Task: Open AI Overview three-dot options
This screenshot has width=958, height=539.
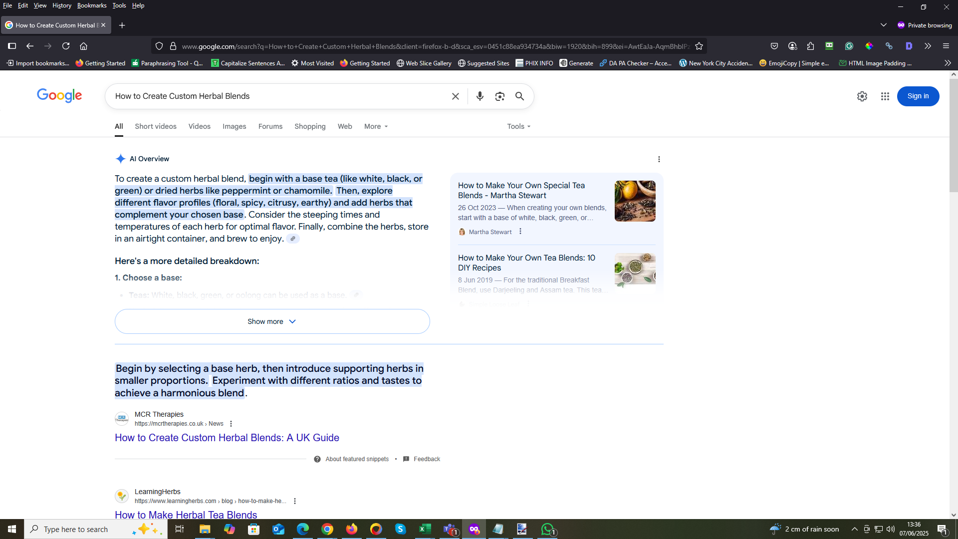Action: 659,159
